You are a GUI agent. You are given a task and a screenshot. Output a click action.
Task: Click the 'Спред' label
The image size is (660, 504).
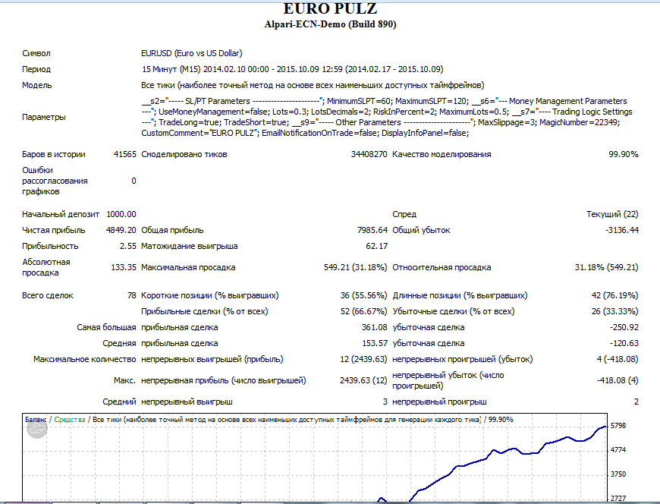pos(404,214)
